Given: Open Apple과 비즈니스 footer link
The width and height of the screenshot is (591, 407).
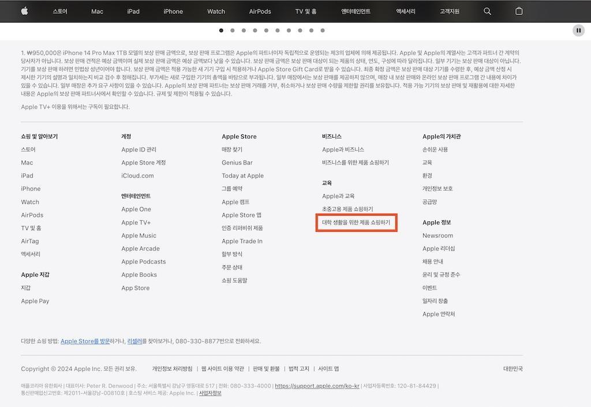Looking at the screenshot, I should 343,149.
